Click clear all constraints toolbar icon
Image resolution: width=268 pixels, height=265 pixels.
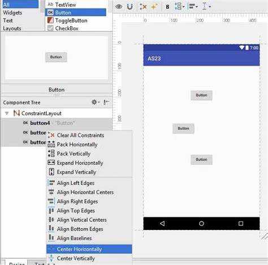click(x=143, y=7)
